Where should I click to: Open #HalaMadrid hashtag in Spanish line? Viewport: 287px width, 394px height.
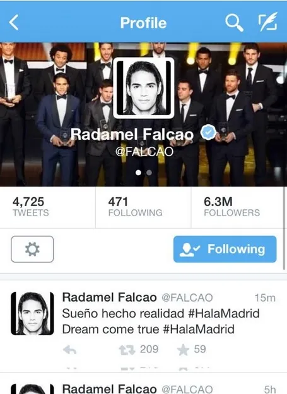(223, 313)
